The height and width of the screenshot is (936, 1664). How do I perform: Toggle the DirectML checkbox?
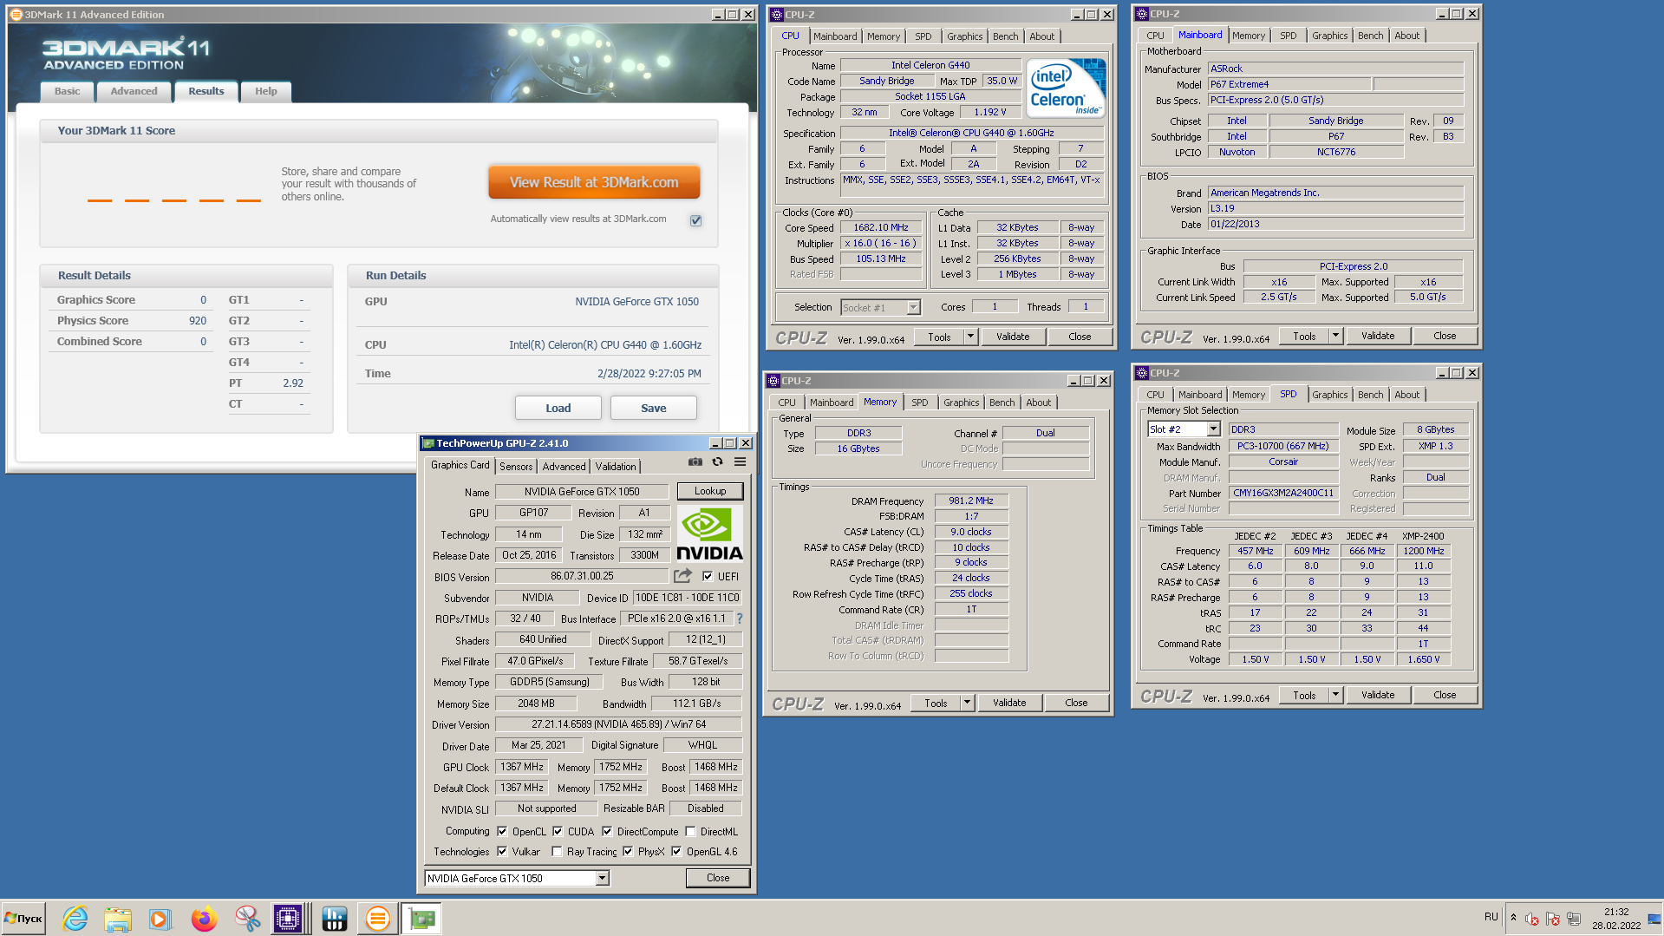690,831
